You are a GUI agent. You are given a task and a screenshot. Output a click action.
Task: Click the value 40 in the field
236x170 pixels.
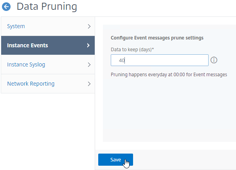tap(122, 61)
